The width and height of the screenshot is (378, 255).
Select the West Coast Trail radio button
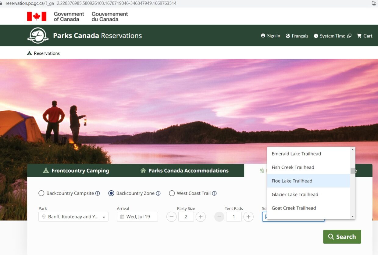(x=172, y=193)
